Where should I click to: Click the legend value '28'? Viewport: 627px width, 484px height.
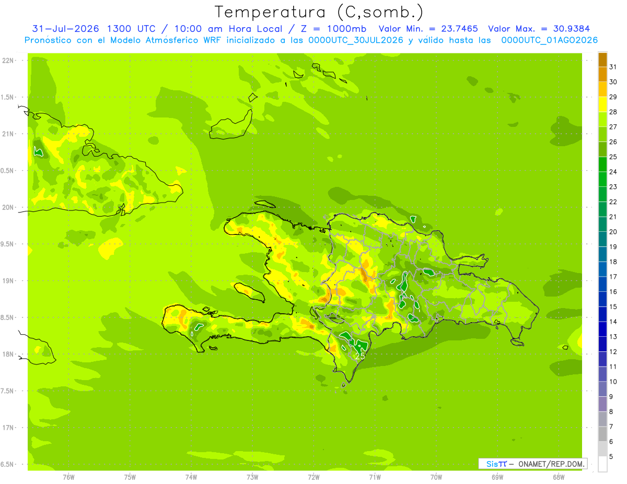(613, 112)
